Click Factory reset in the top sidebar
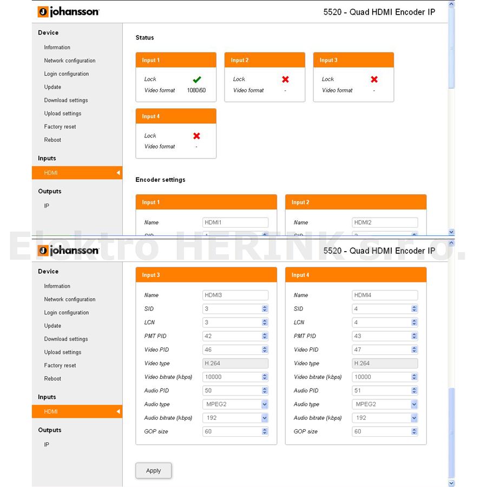Screen dimensions: 487x487 (x=60, y=127)
